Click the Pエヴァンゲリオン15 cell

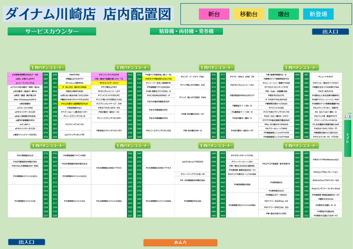point(74,124)
